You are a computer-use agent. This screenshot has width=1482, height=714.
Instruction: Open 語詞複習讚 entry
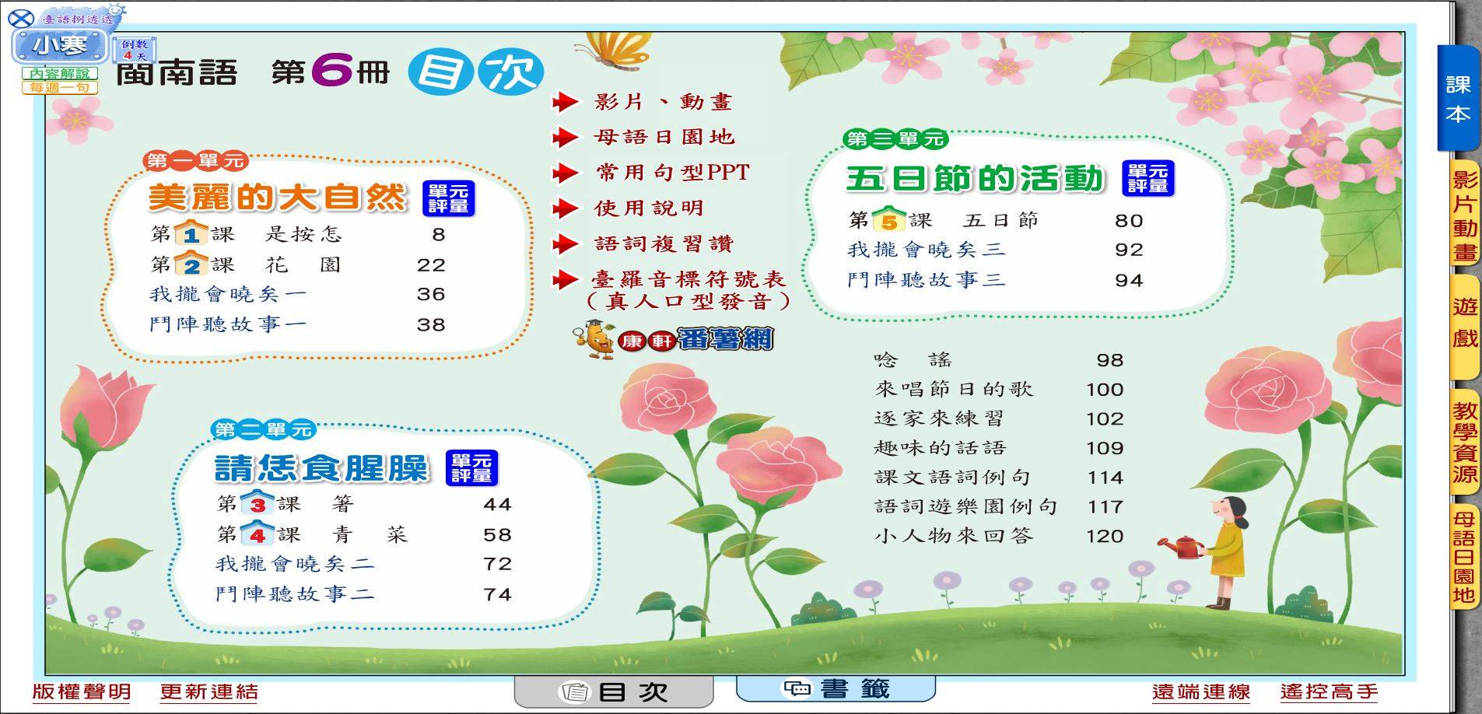click(664, 243)
